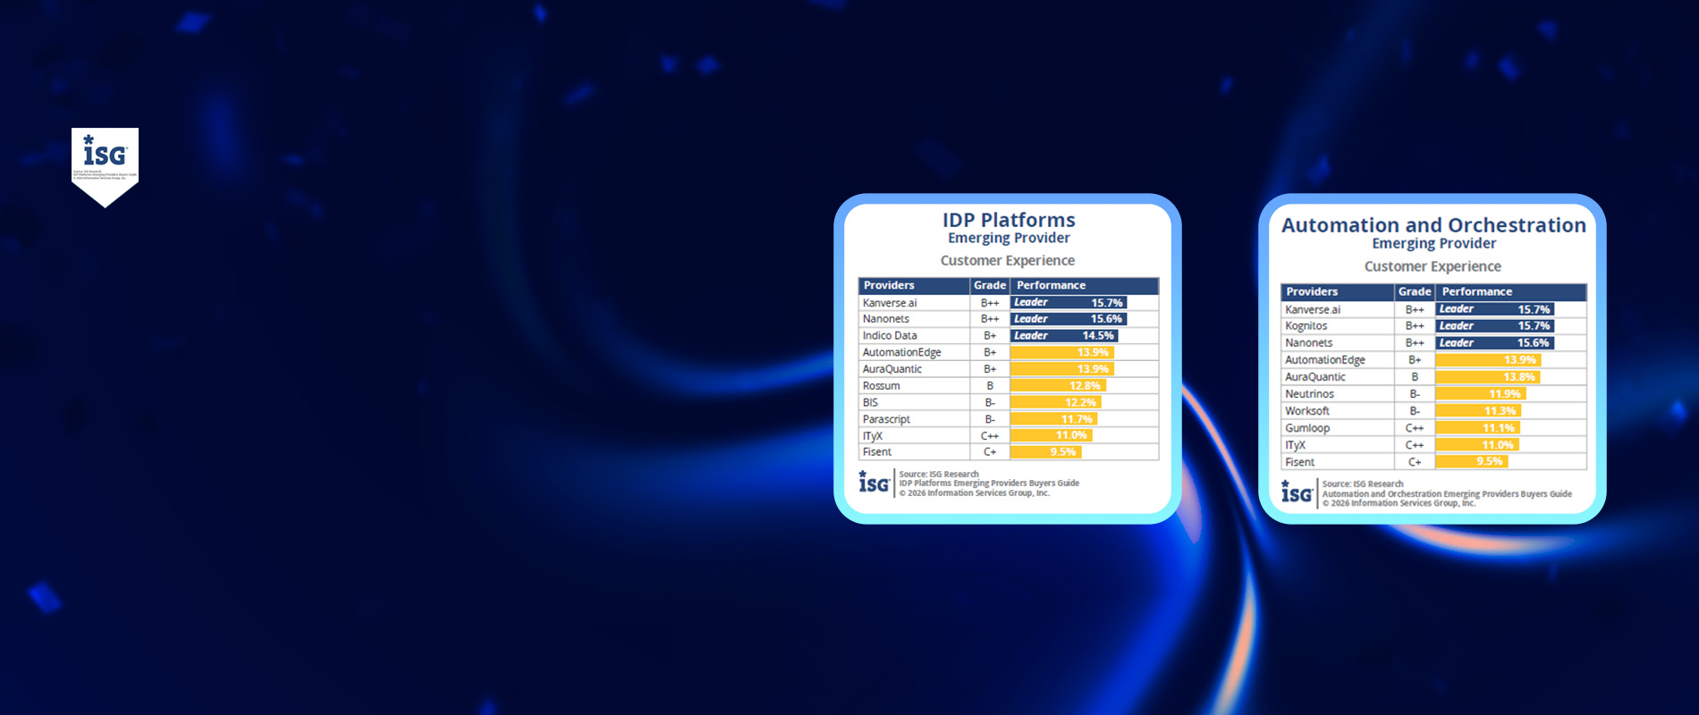Click "Customer Experience" heading in the IDP Platforms card
The image size is (1699, 715).
point(1008,260)
